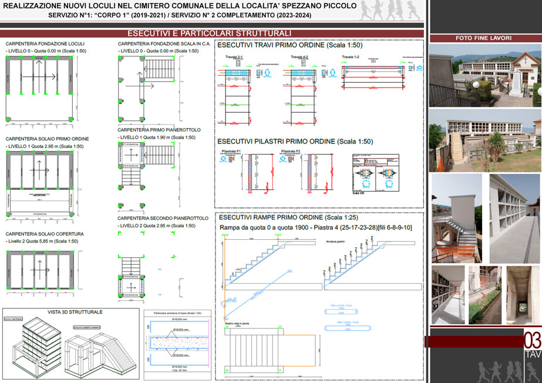Select the Particolare armatura di base detail
Image resolution: width=542 pixels, height=383 pixels.
coord(177,341)
